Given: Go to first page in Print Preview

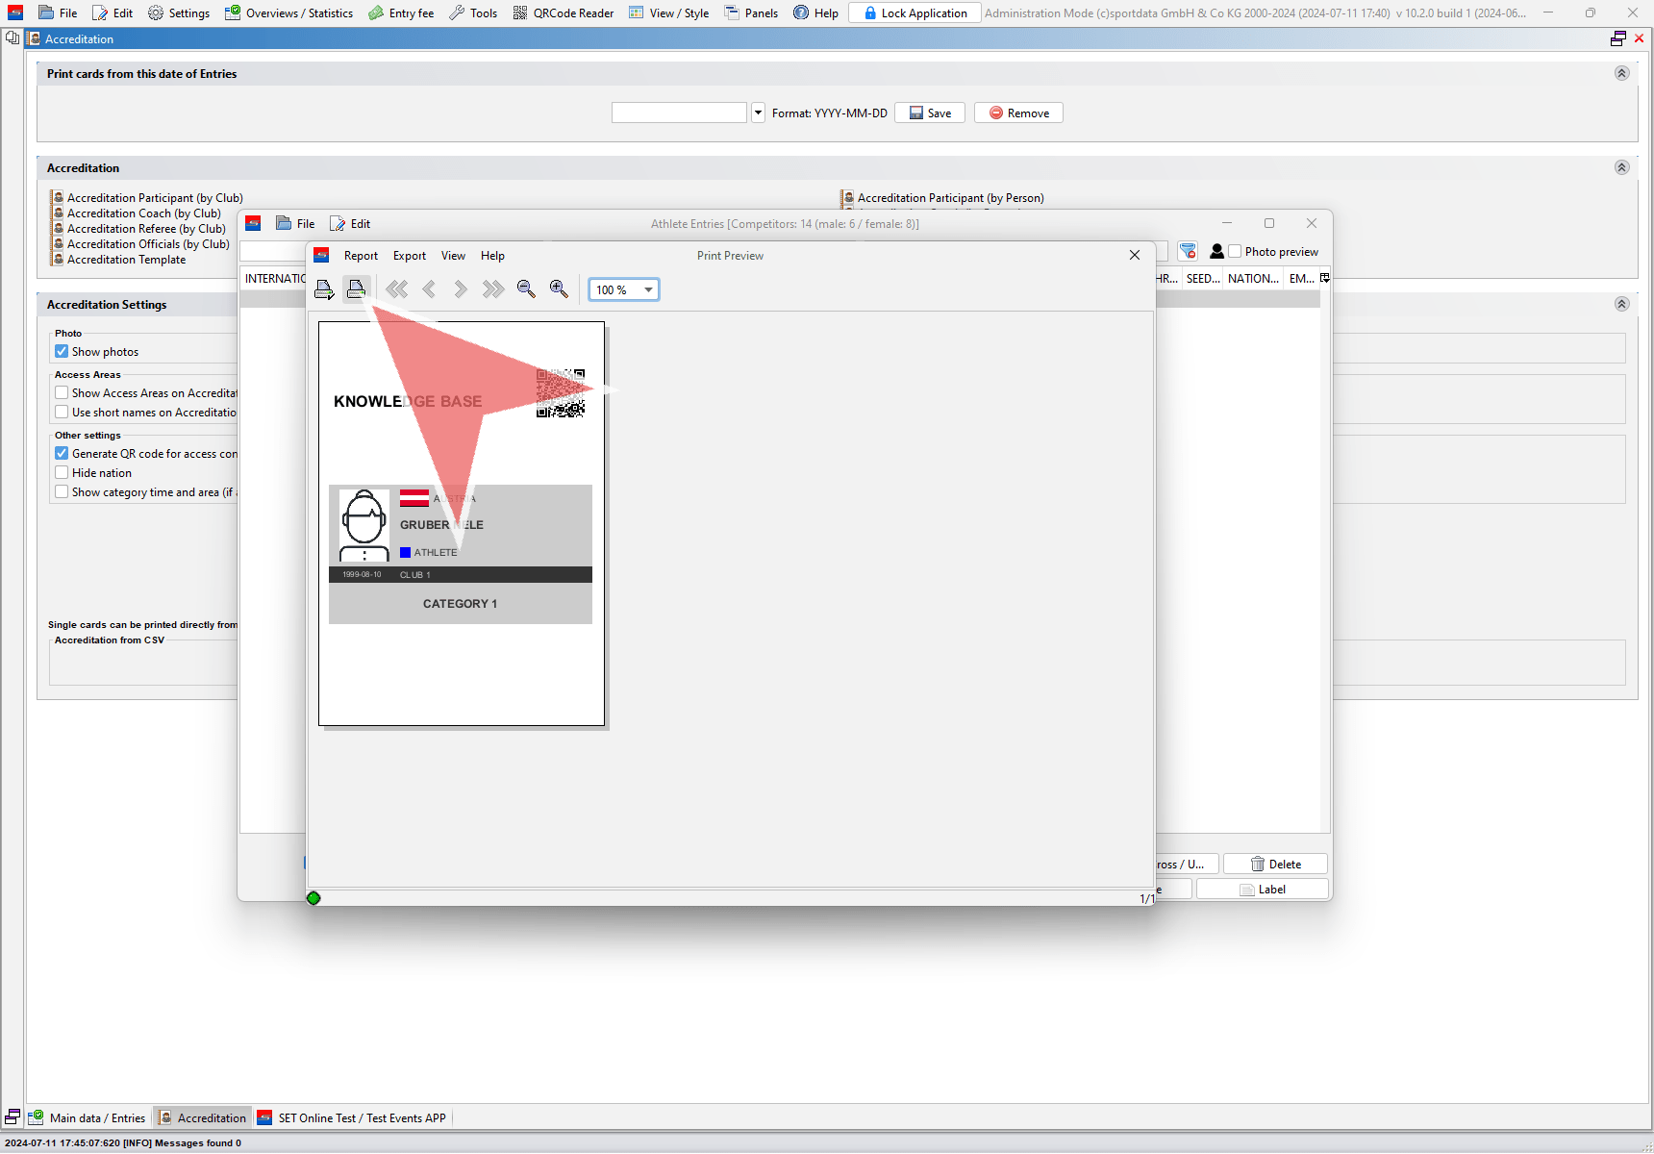Looking at the screenshot, I should [x=397, y=289].
